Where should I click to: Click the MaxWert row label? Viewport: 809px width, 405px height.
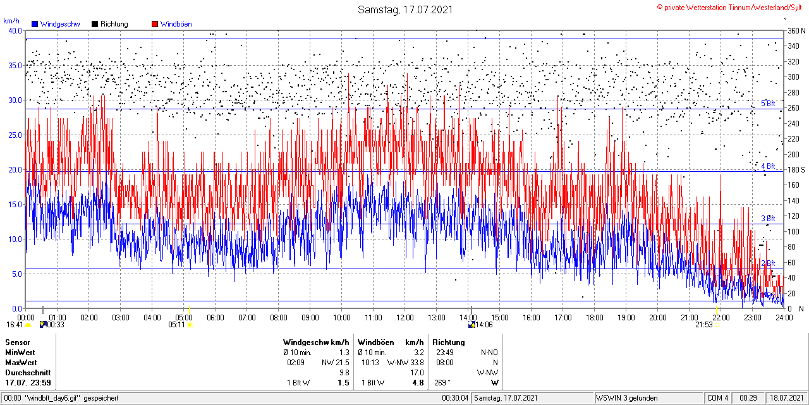coord(21,363)
